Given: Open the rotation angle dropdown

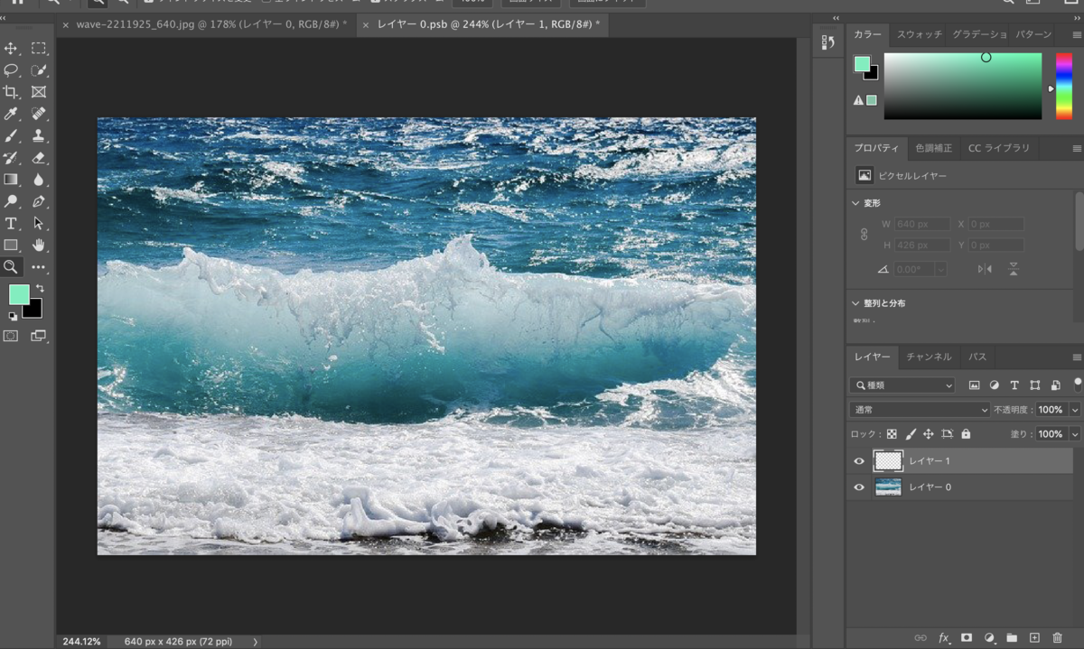Looking at the screenshot, I should tap(940, 269).
